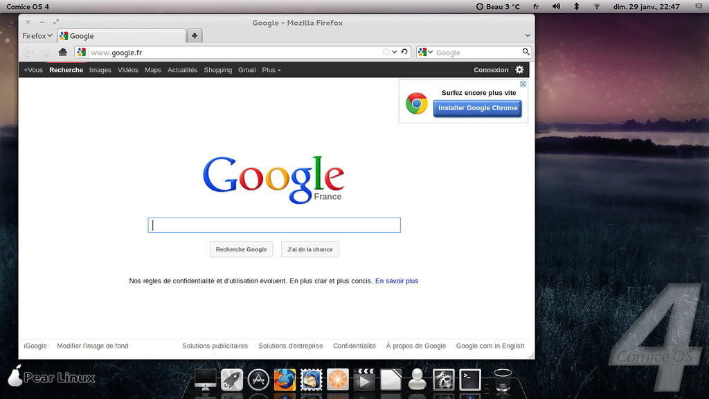Go to Firefox home page icon

point(62,52)
